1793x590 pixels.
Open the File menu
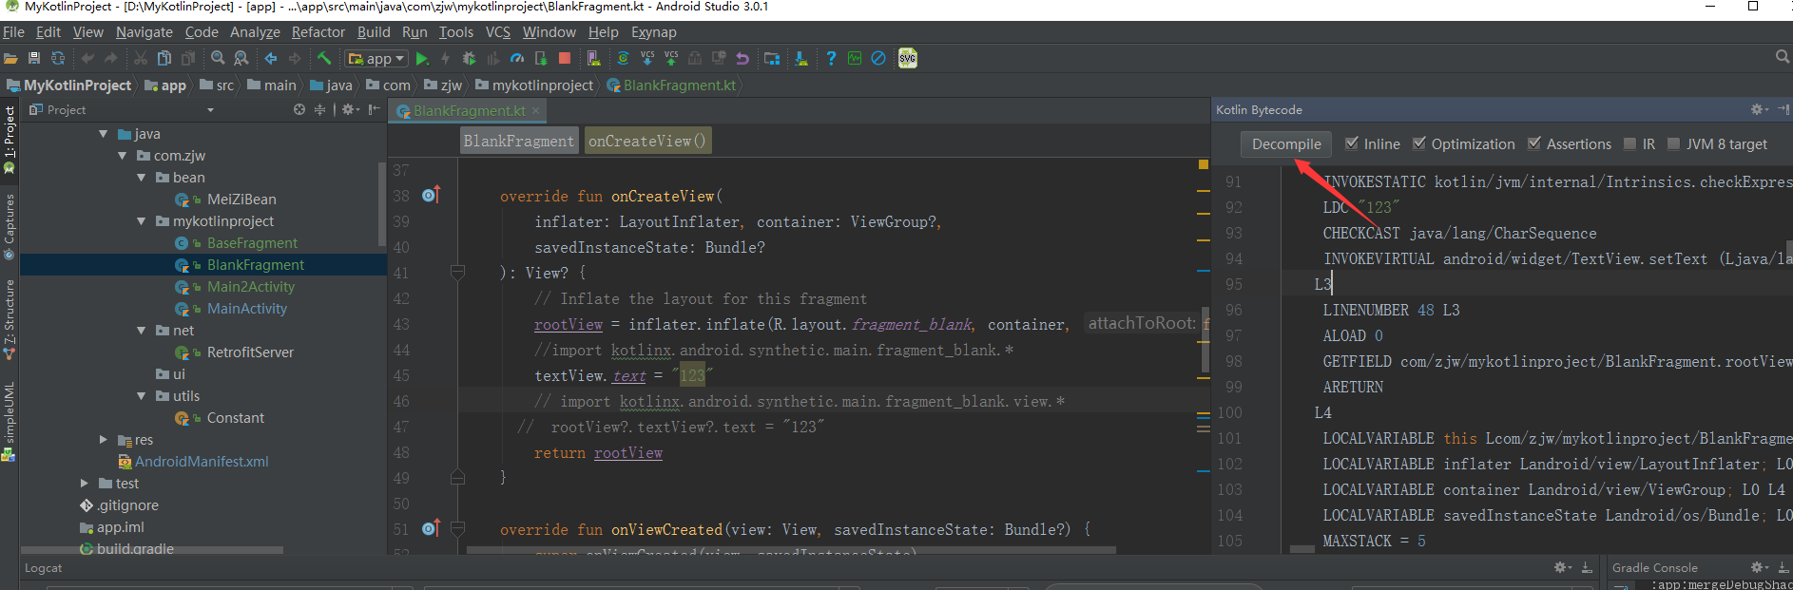[x=13, y=32]
